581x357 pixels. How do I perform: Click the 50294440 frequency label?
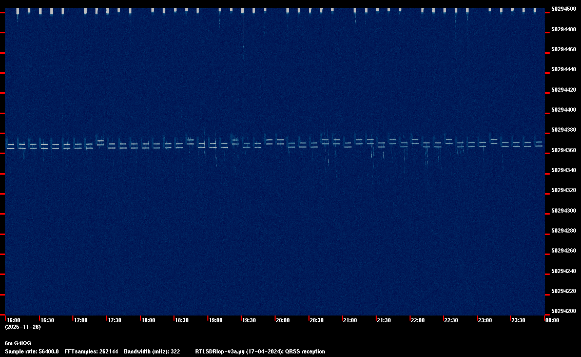564,69
